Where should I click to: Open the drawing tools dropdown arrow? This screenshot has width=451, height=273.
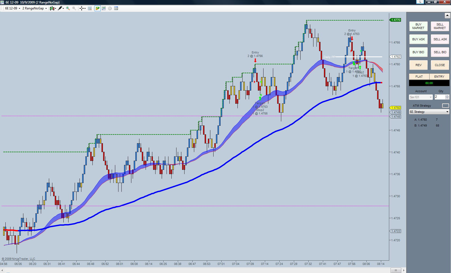click(63, 8)
